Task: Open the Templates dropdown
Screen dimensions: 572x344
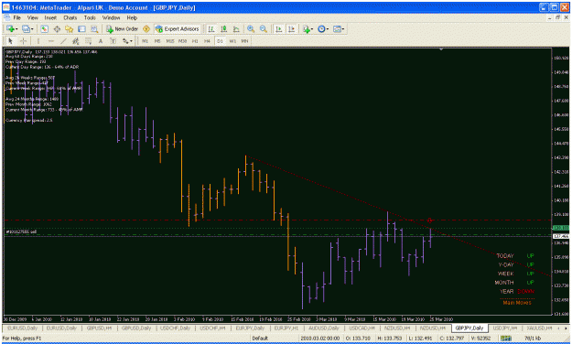Action: click(339, 28)
